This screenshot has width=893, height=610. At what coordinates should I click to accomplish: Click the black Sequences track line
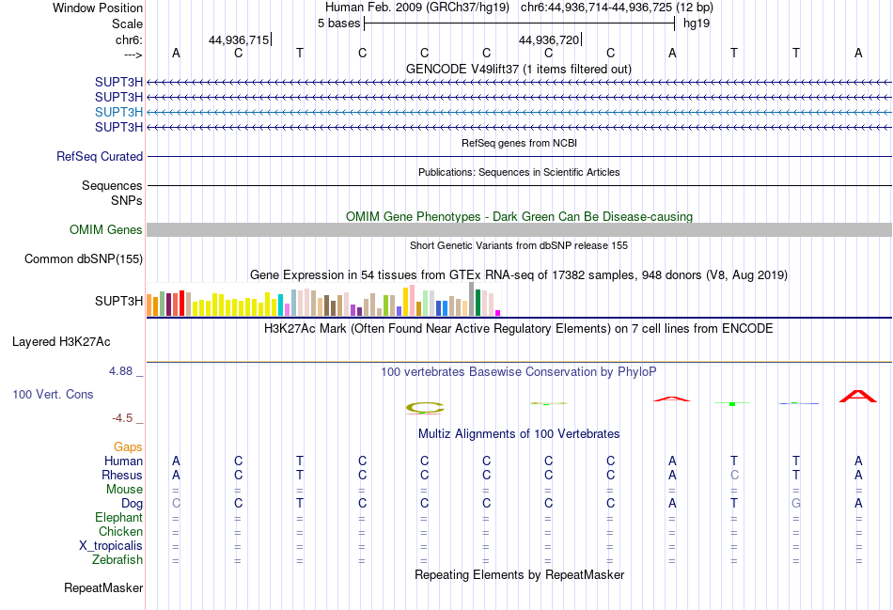point(519,185)
